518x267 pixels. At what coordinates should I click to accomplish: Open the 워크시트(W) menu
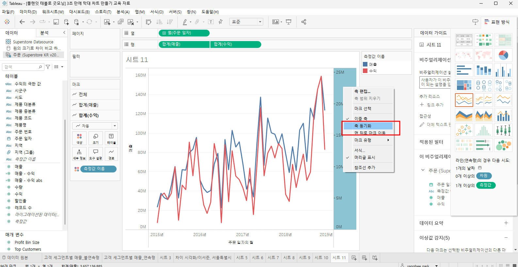pos(53,12)
